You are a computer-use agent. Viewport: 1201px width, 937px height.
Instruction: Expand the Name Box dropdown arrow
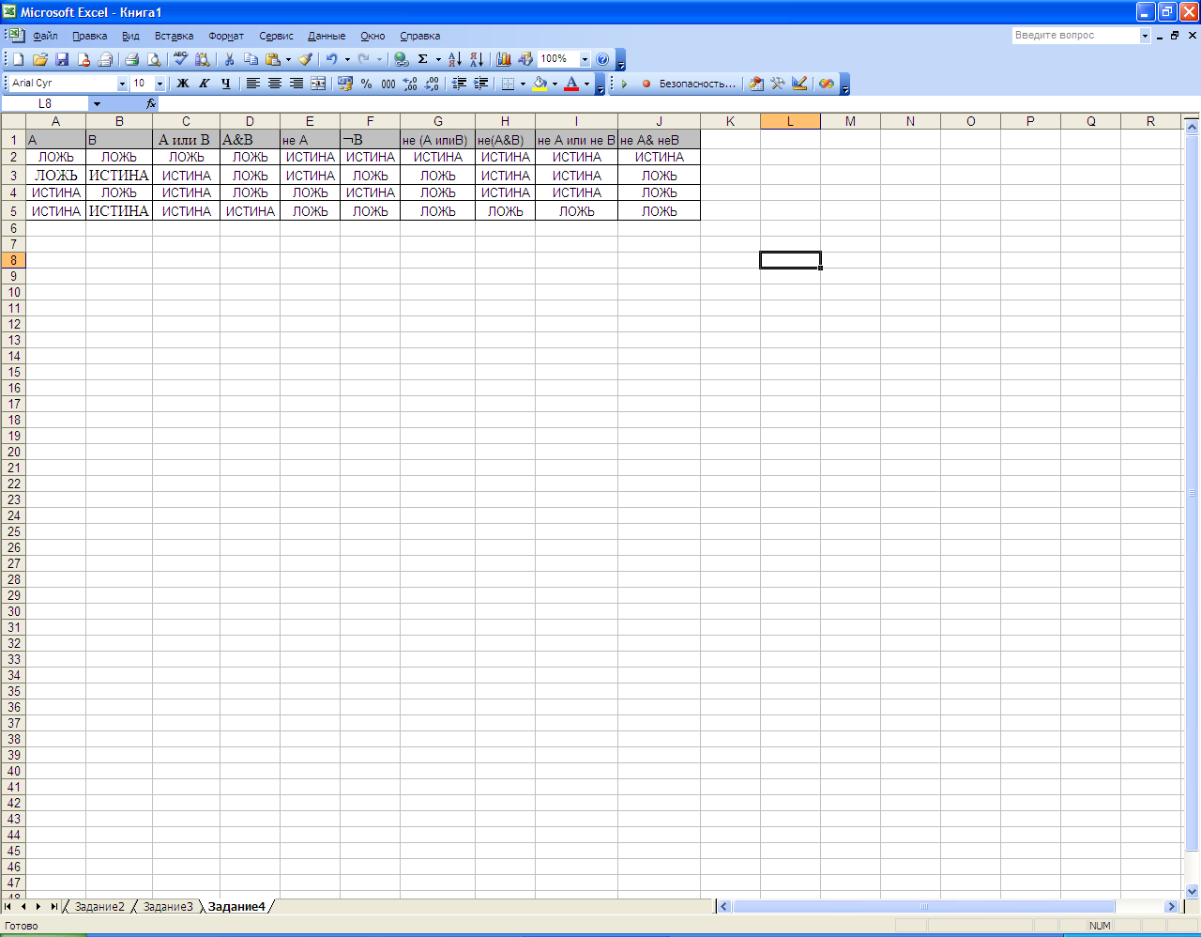click(x=97, y=104)
